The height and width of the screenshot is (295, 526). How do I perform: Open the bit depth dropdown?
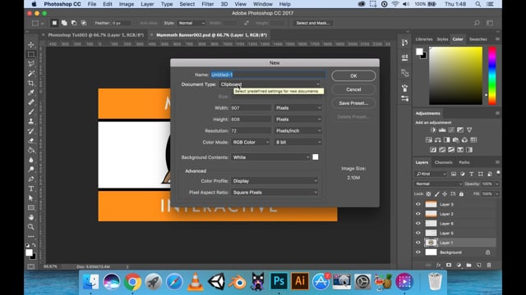(298, 142)
